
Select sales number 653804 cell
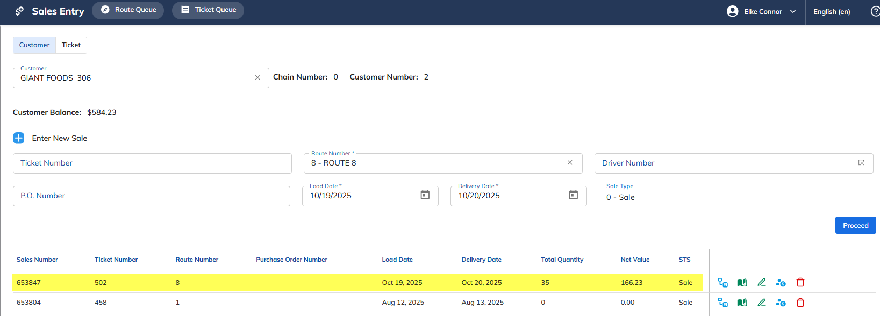(x=28, y=303)
